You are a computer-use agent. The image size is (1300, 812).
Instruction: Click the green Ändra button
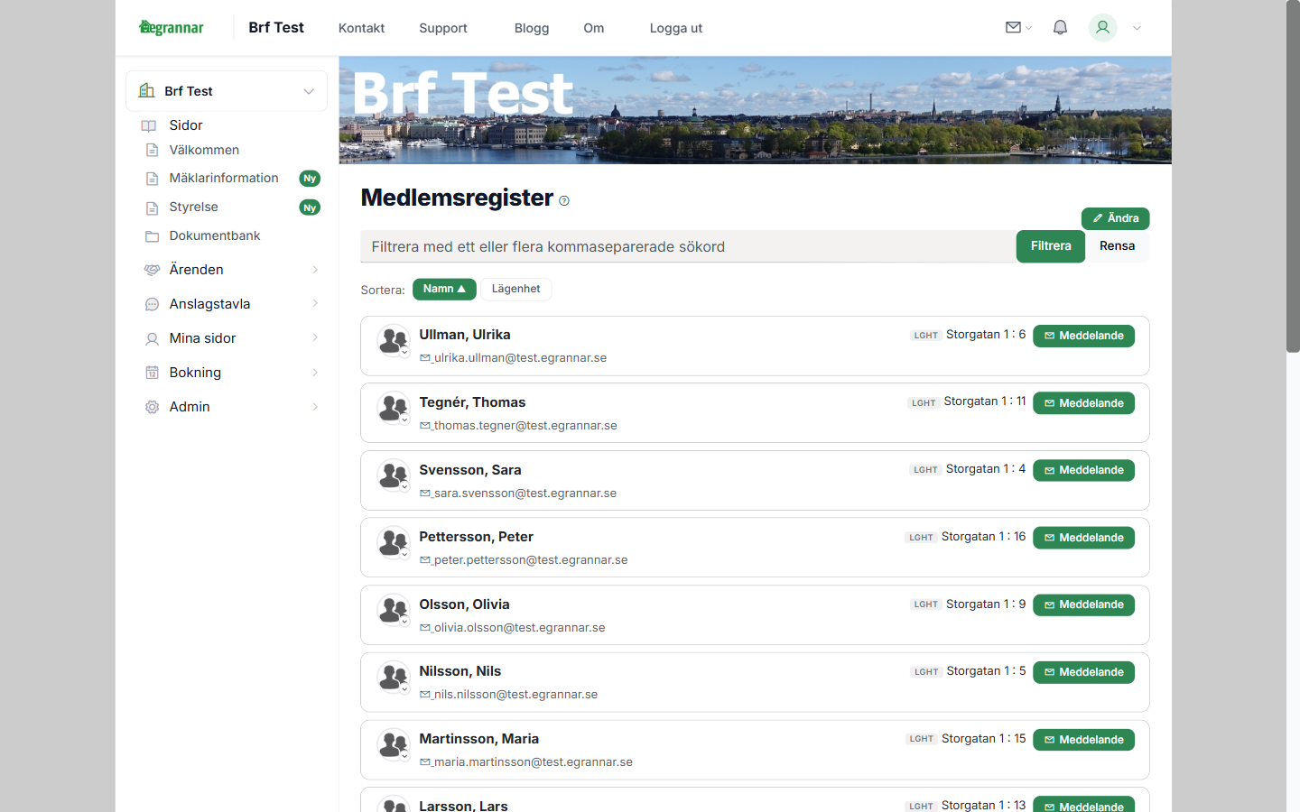(1115, 218)
